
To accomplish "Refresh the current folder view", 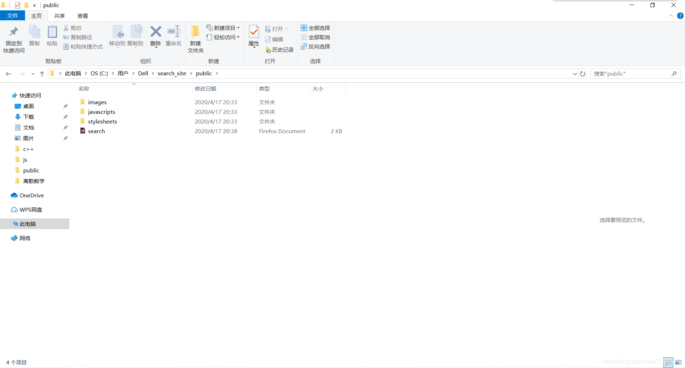I will 583,74.
